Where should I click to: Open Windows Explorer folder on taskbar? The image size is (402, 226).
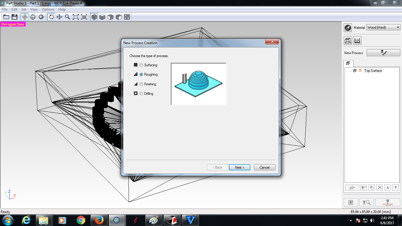(x=44, y=220)
